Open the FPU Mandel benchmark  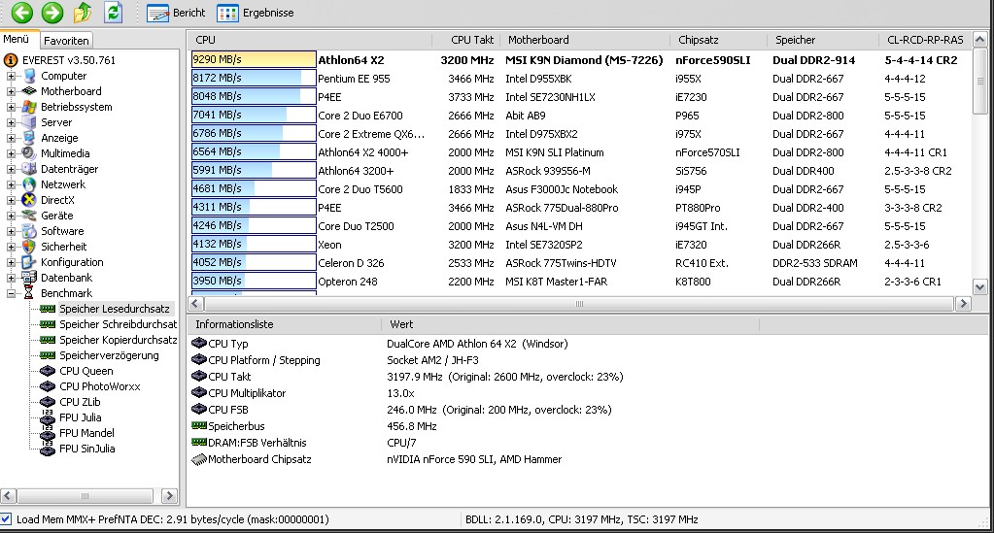pos(86,434)
